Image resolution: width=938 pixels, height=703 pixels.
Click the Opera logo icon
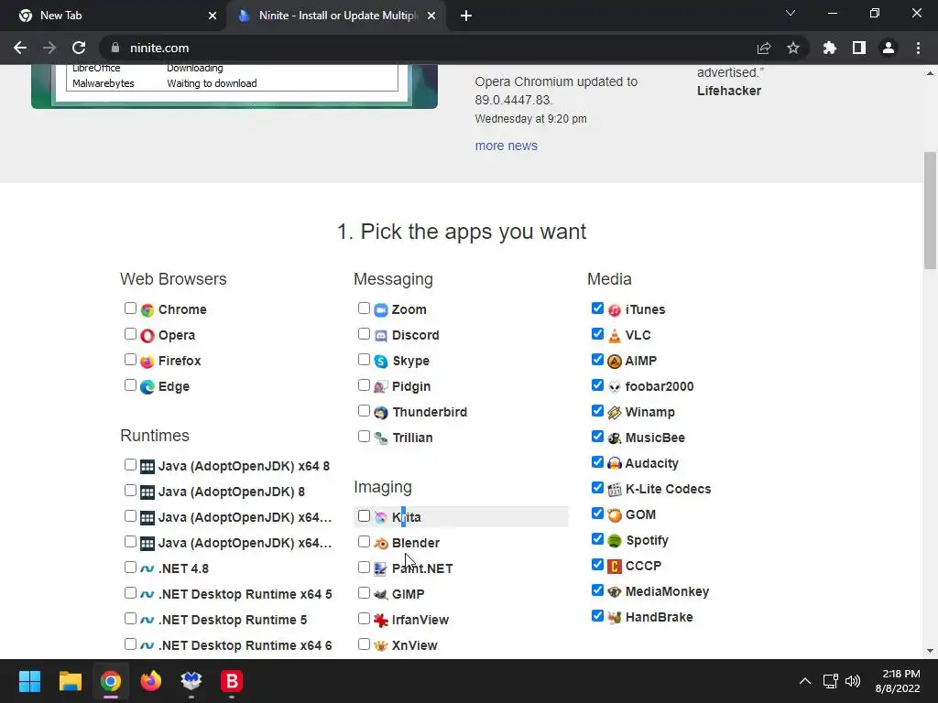(x=147, y=335)
